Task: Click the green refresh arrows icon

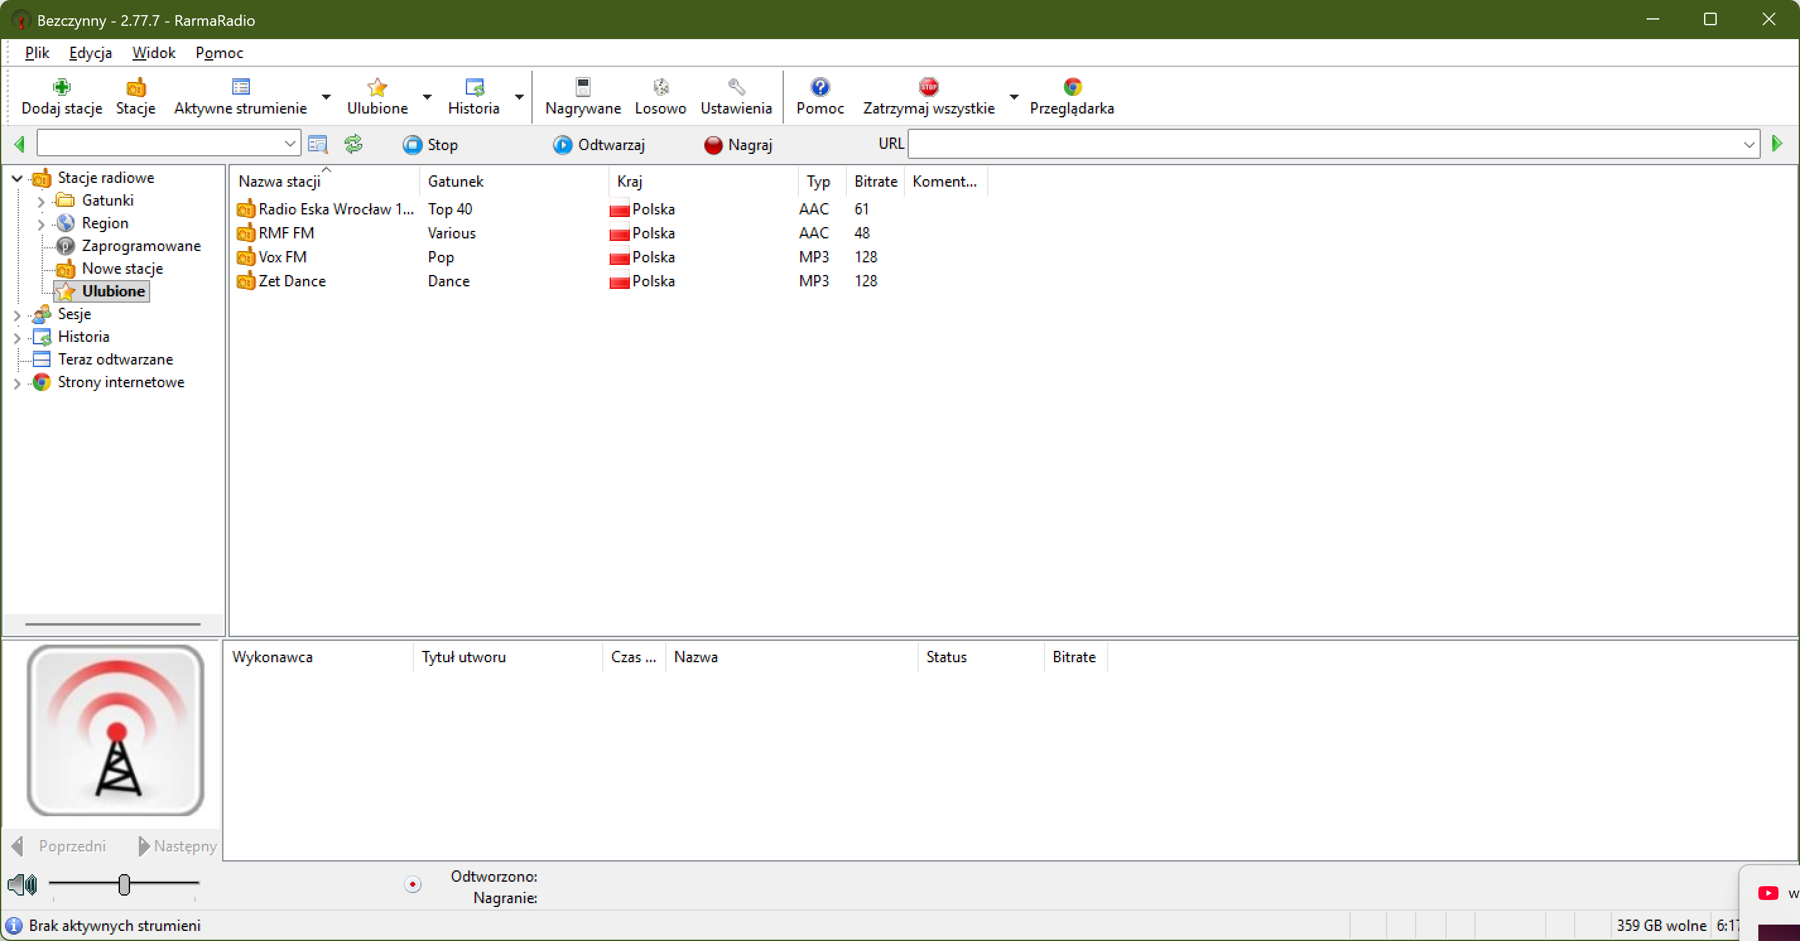Action: click(353, 144)
